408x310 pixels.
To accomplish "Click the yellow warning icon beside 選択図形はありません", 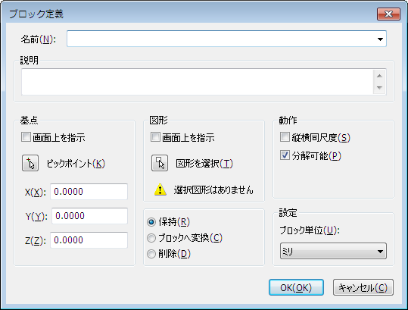I will tap(160, 189).
